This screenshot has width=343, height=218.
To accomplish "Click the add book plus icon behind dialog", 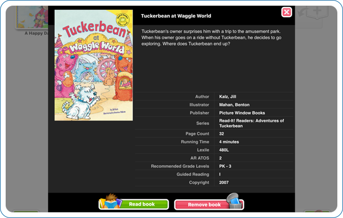I will click(x=316, y=11).
